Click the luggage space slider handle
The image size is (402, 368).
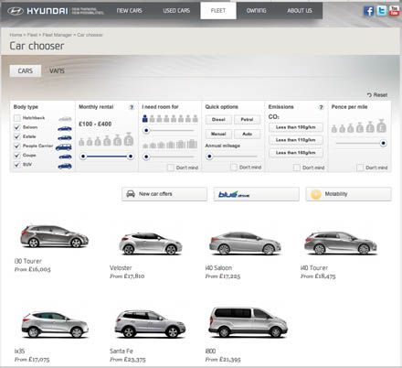coord(146,157)
